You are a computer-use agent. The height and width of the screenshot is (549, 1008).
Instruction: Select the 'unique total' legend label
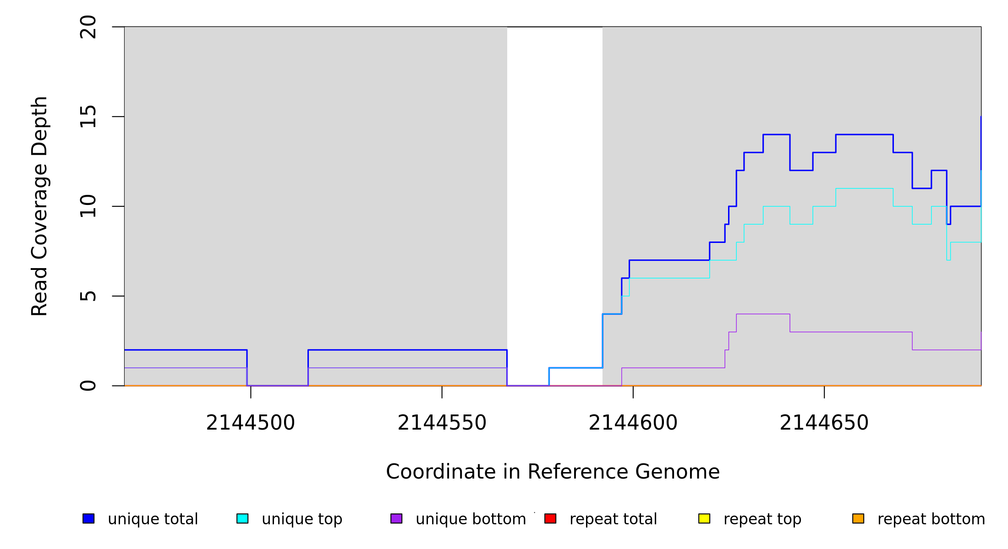pyautogui.click(x=153, y=519)
